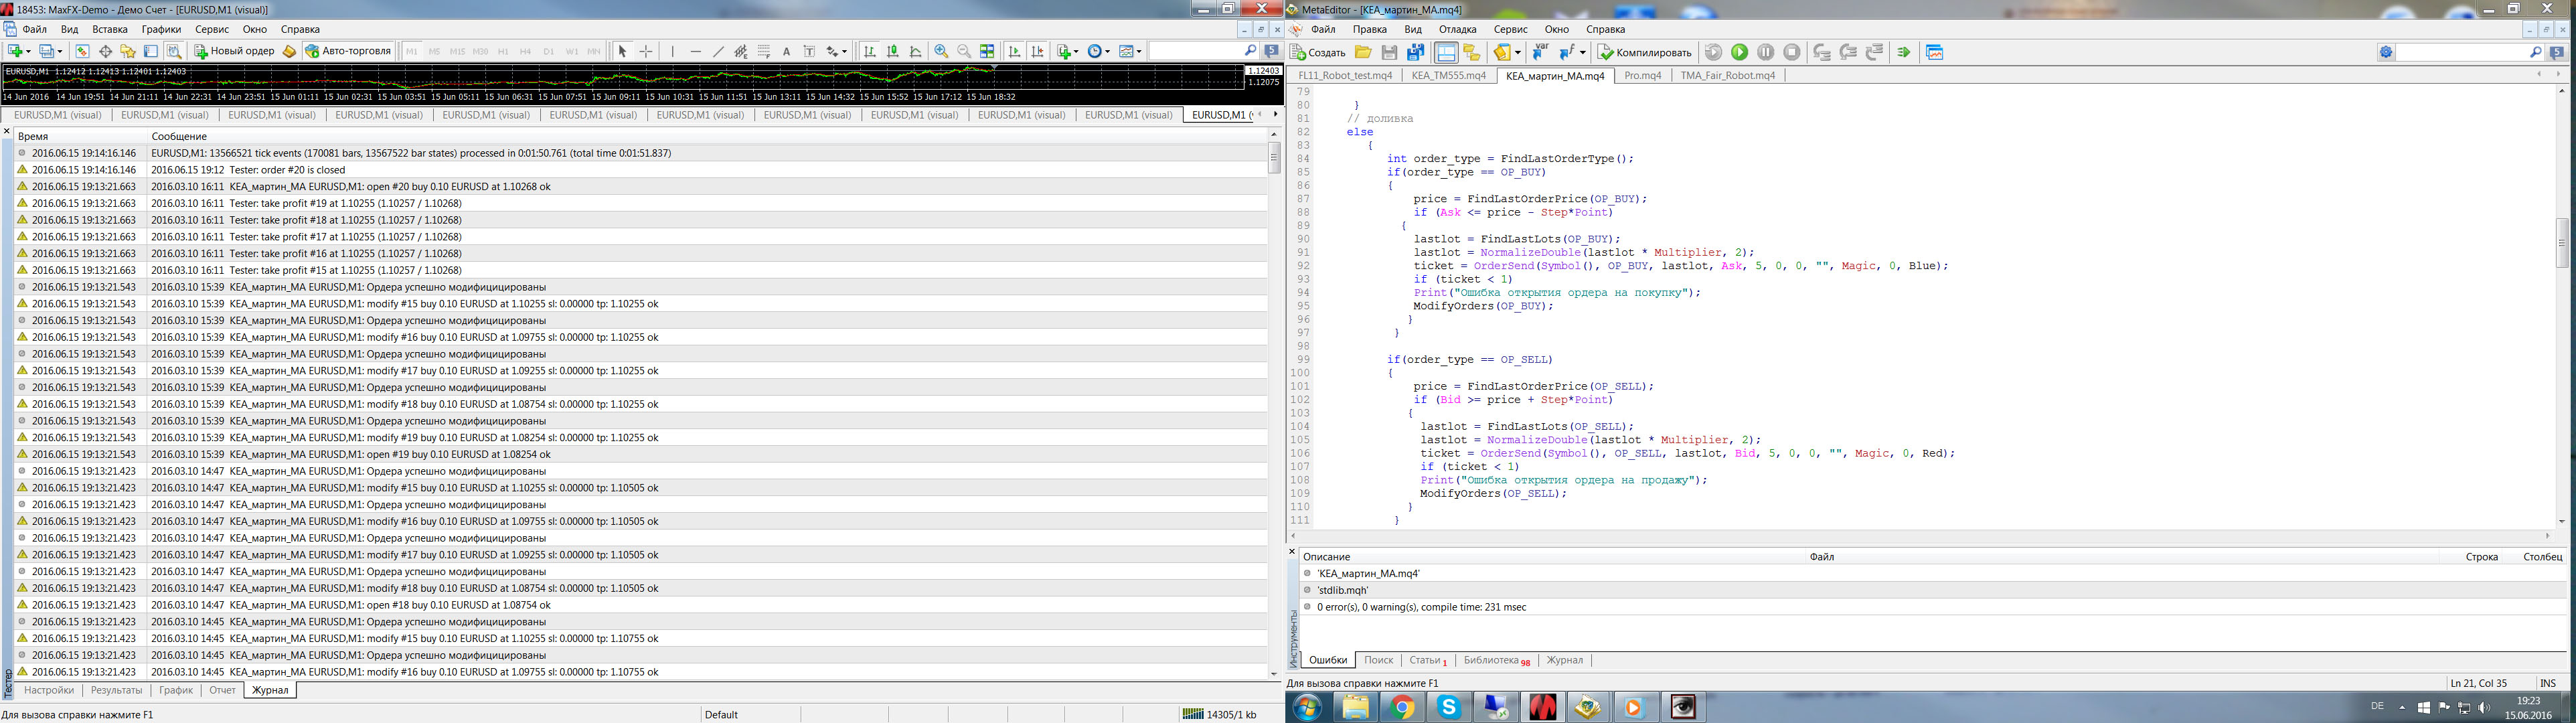Click the New Order button in MetaTrader
2576x723 pixels.
click(234, 51)
